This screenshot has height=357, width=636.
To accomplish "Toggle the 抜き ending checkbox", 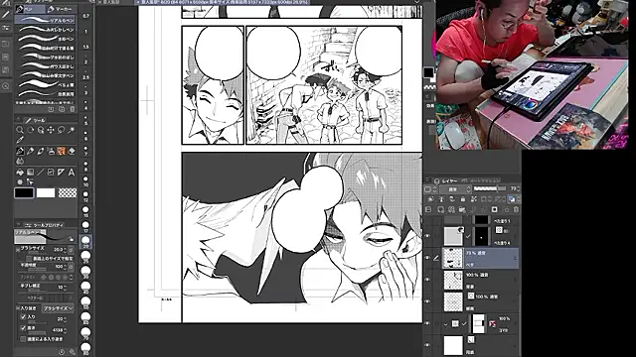I will point(23,328).
